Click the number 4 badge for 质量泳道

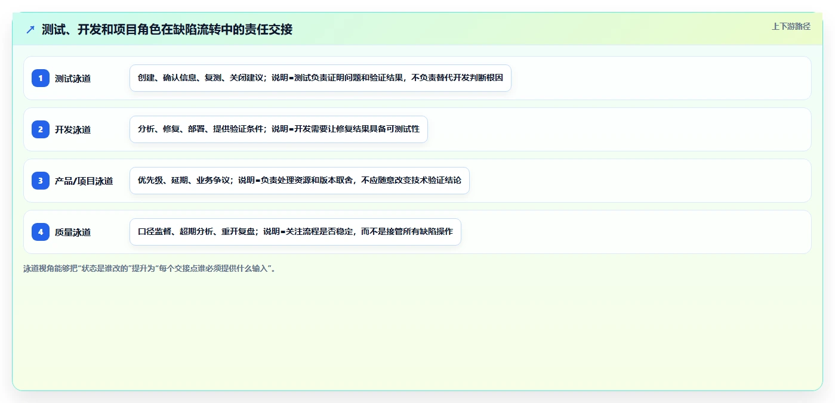click(41, 231)
